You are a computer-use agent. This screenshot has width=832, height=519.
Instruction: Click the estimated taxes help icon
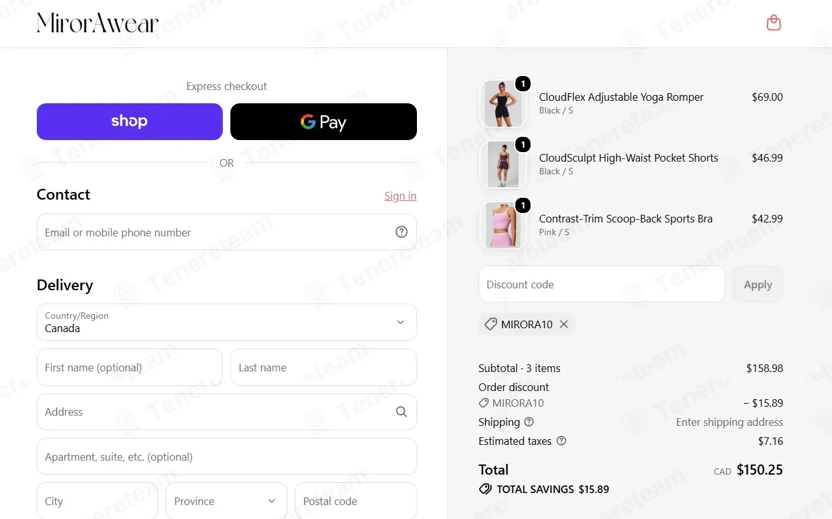pyautogui.click(x=561, y=440)
